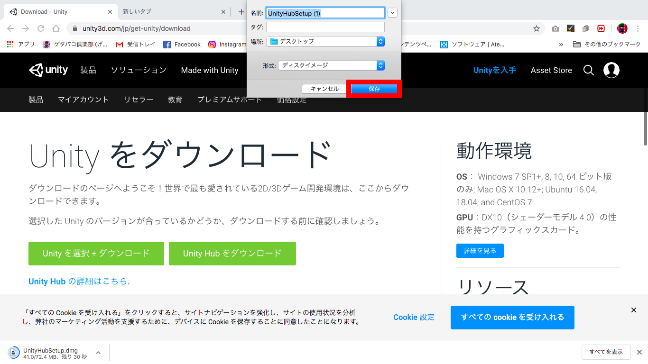Click the タグ tags input field

tap(325, 27)
